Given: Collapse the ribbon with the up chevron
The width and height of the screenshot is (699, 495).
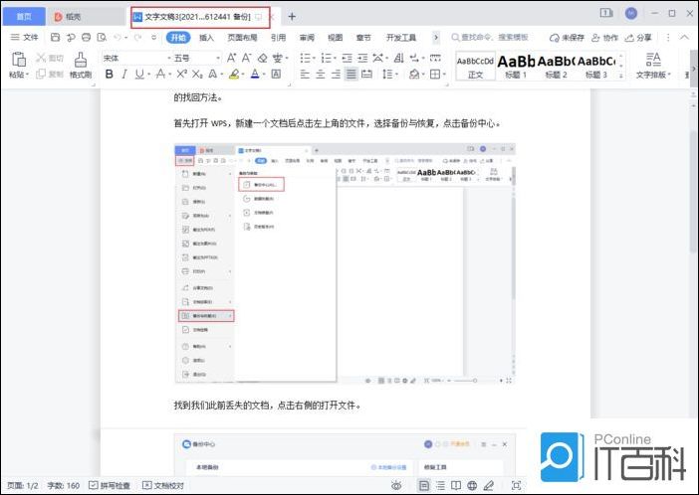Looking at the screenshot, I should click(x=684, y=38).
